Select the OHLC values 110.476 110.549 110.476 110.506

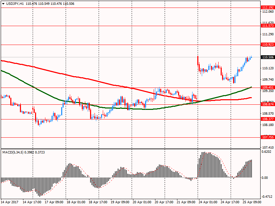[50, 4]
